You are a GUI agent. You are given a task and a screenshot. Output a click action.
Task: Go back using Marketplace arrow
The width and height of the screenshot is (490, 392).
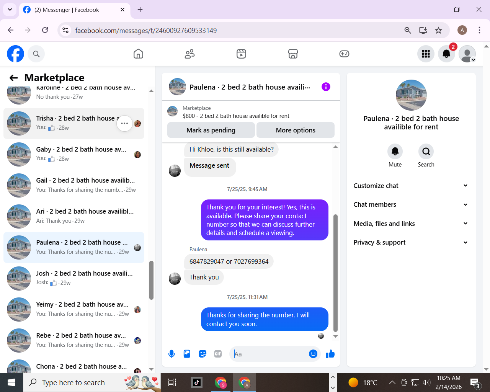coord(14,78)
